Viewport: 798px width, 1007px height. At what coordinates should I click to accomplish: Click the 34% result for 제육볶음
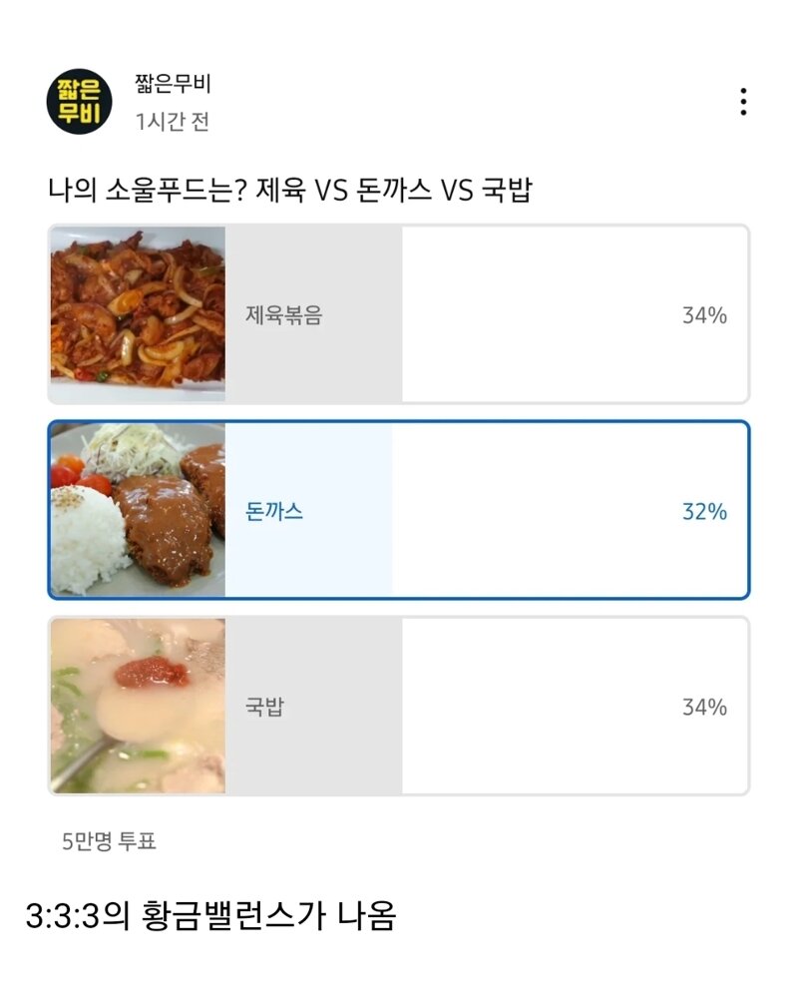click(x=704, y=315)
